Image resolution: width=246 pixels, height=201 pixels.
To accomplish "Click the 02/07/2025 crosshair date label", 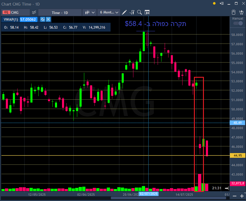I will coord(148,194).
